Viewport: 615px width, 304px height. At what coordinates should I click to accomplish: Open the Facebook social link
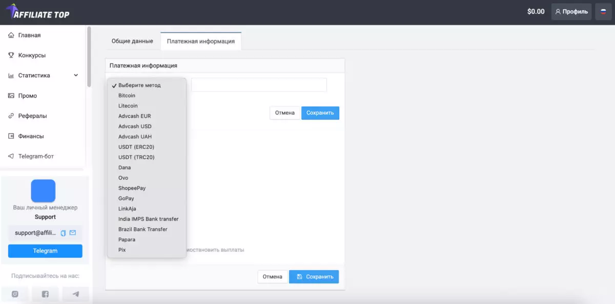[x=45, y=294]
